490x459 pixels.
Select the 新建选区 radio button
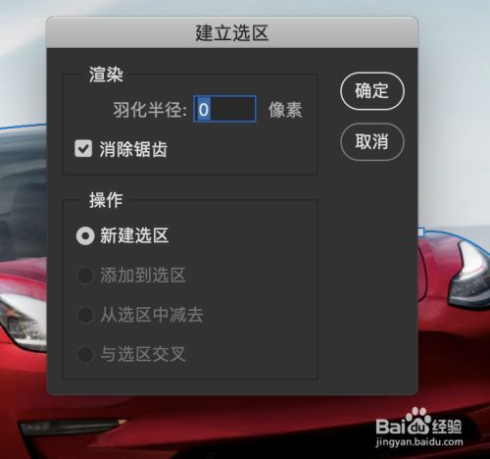pyautogui.click(x=85, y=235)
